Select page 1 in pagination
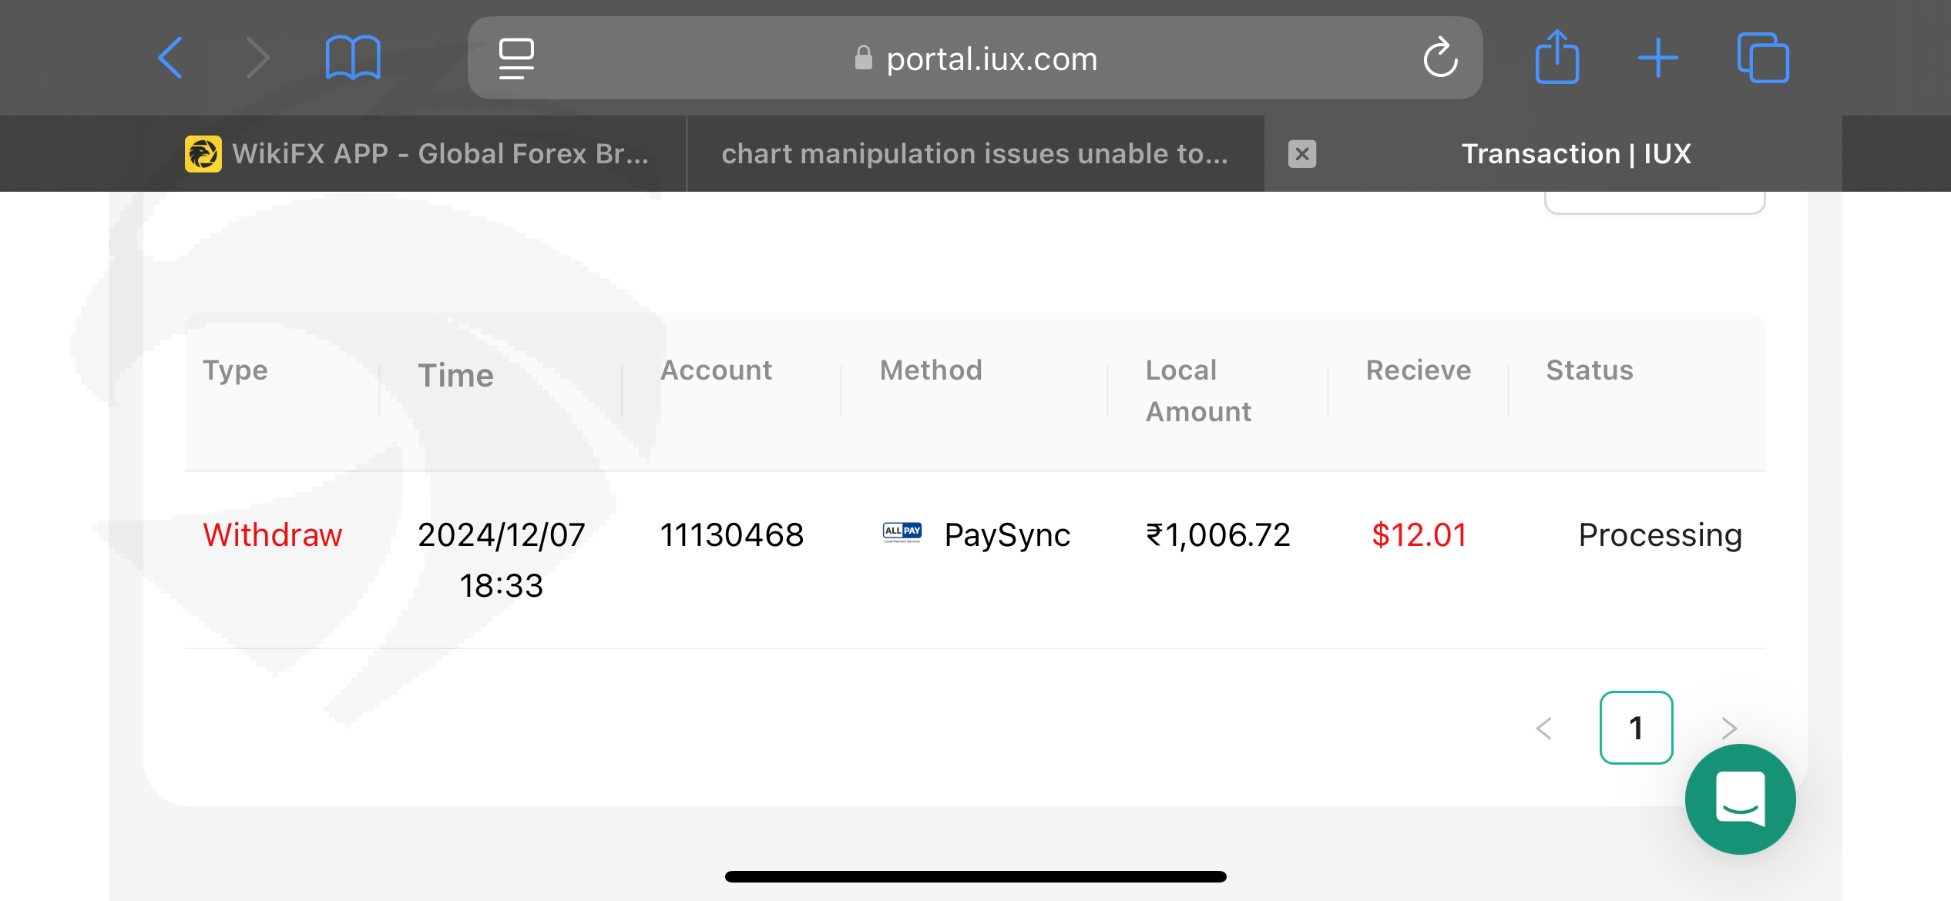The width and height of the screenshot is (1951, 901). pyautogui.click(x=1636, y=729)
